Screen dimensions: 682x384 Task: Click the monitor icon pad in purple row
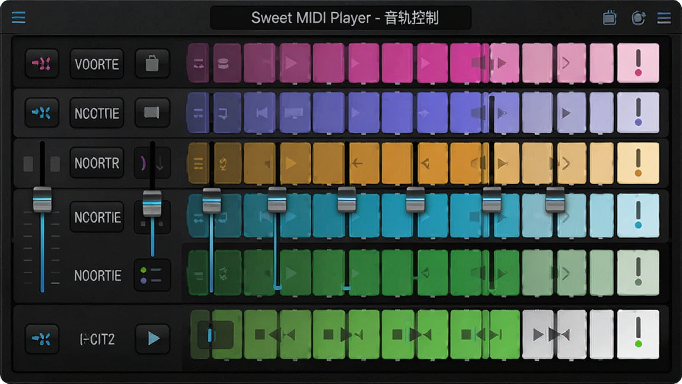(x=295, y=113)
